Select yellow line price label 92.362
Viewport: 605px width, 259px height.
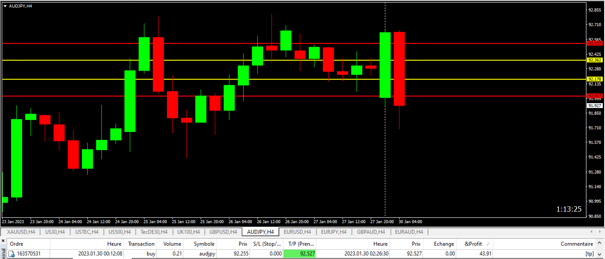point(595,60)
